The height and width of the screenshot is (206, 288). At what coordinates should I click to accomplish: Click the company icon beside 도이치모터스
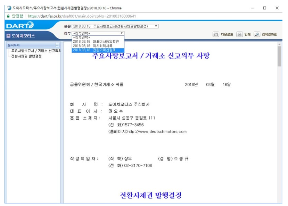pos(8,36)
